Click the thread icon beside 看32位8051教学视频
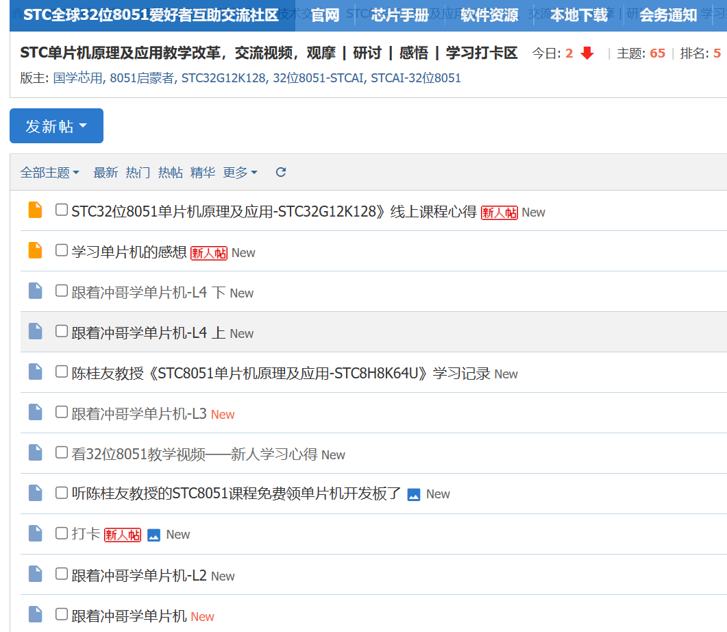 [35, 452]
